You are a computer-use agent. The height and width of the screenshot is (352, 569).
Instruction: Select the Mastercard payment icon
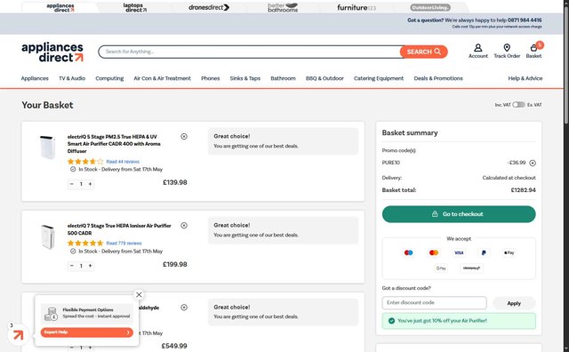click(434, 252)
